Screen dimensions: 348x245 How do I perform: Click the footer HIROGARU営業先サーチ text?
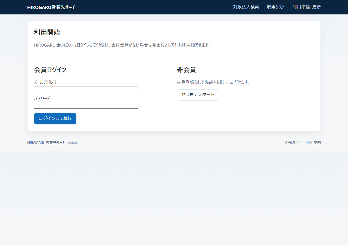tap(46, 143)
